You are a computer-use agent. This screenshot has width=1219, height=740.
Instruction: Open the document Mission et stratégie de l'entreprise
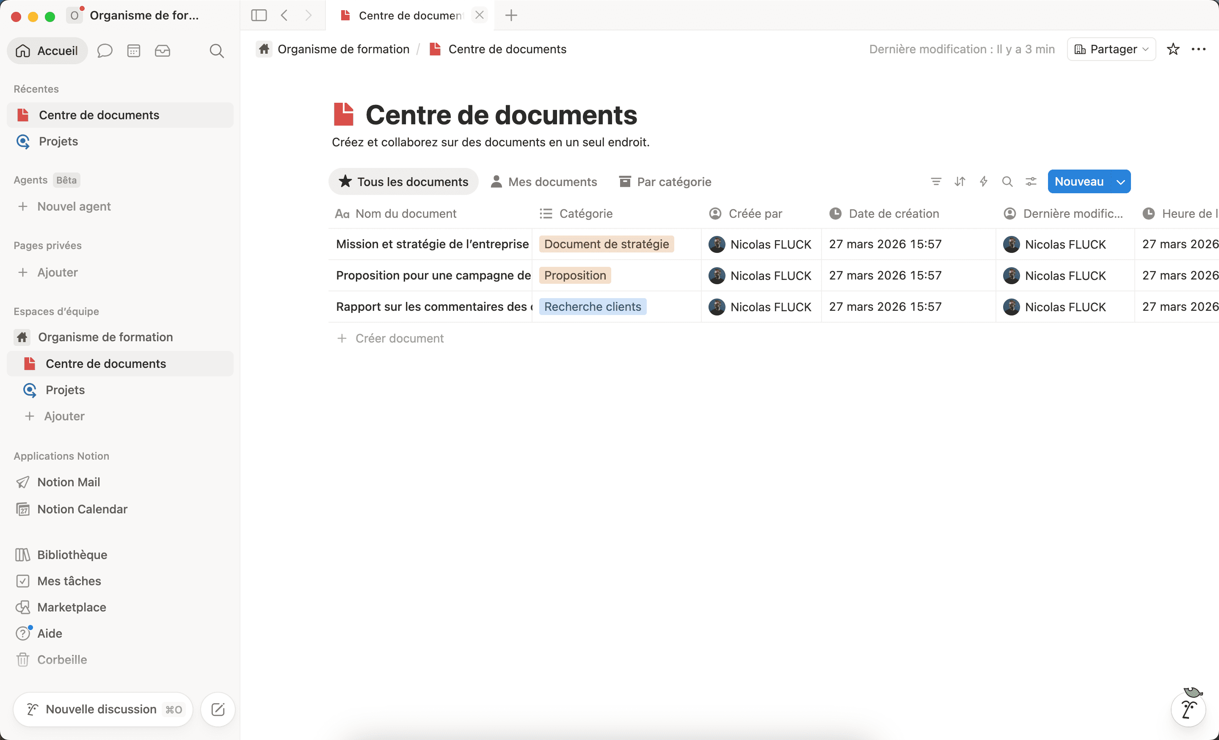(x=431, y=244)
